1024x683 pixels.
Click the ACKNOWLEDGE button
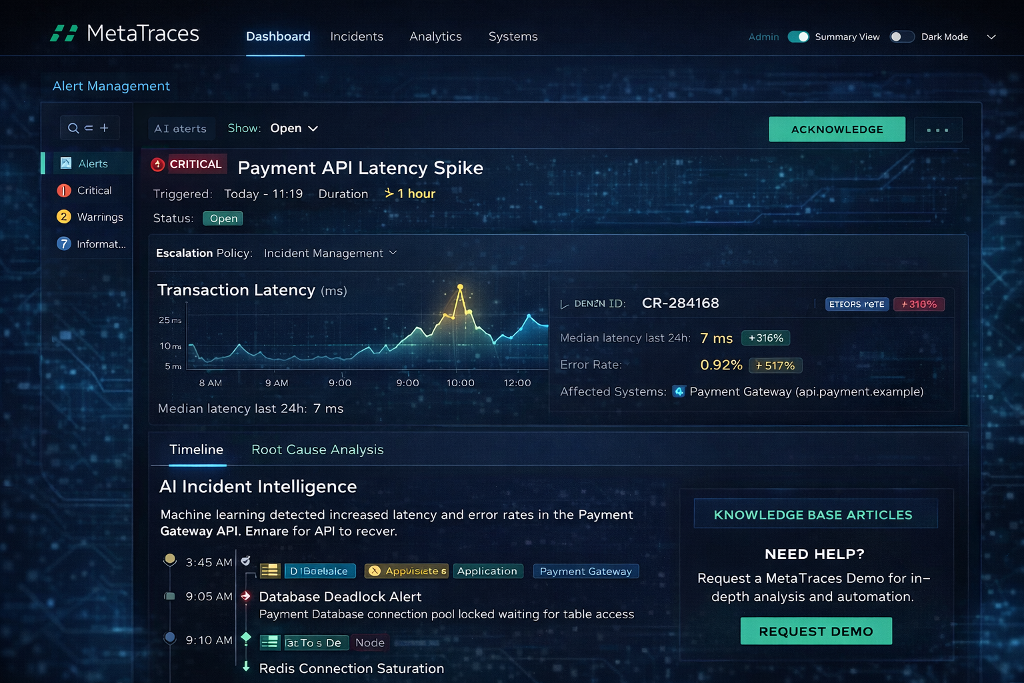coord(837,129)
